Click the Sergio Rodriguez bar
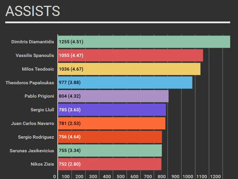Image resolution: width=238 pixels, height=179 pixels. coord(110,137)
